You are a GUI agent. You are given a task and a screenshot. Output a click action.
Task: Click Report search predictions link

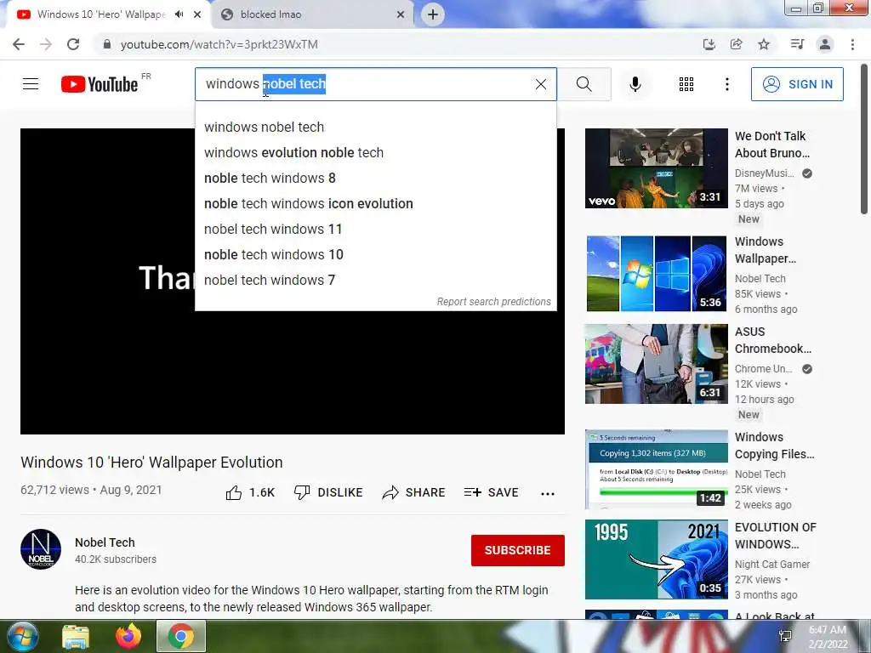pos(494,302)
